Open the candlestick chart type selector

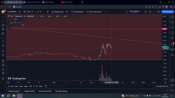[x=48, y=12]
